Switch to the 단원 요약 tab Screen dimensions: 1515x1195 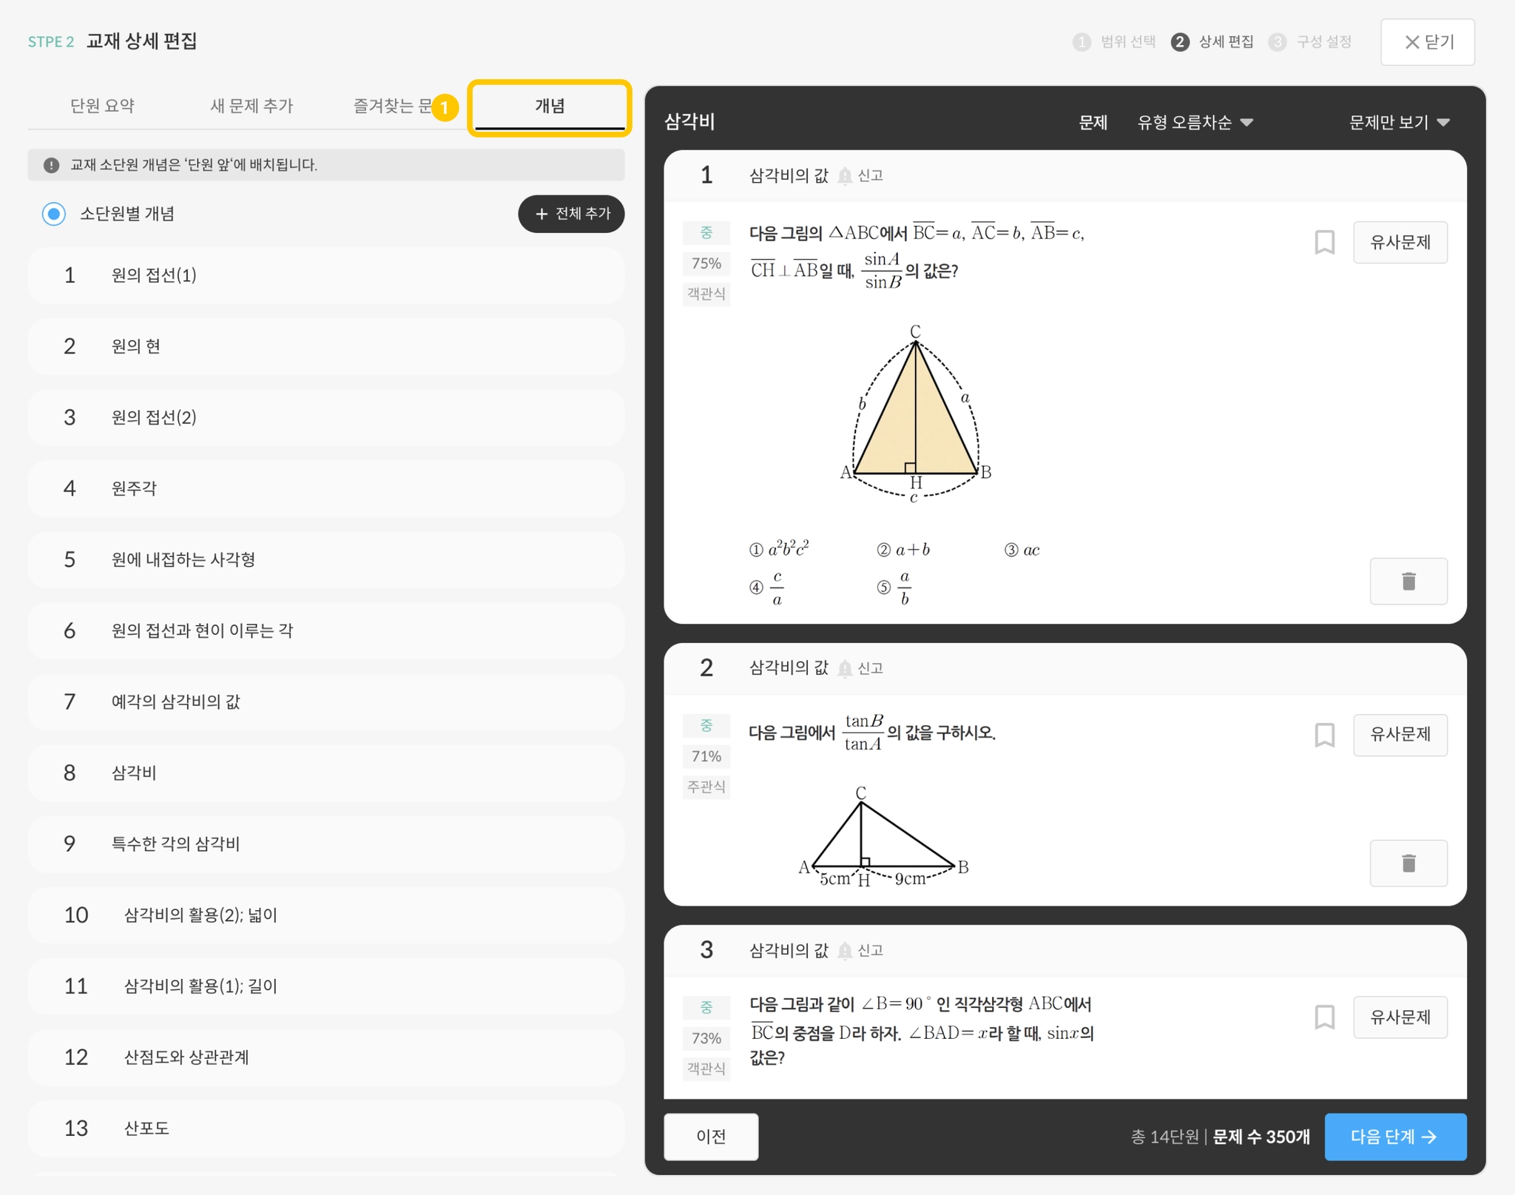tap(102, 106)
